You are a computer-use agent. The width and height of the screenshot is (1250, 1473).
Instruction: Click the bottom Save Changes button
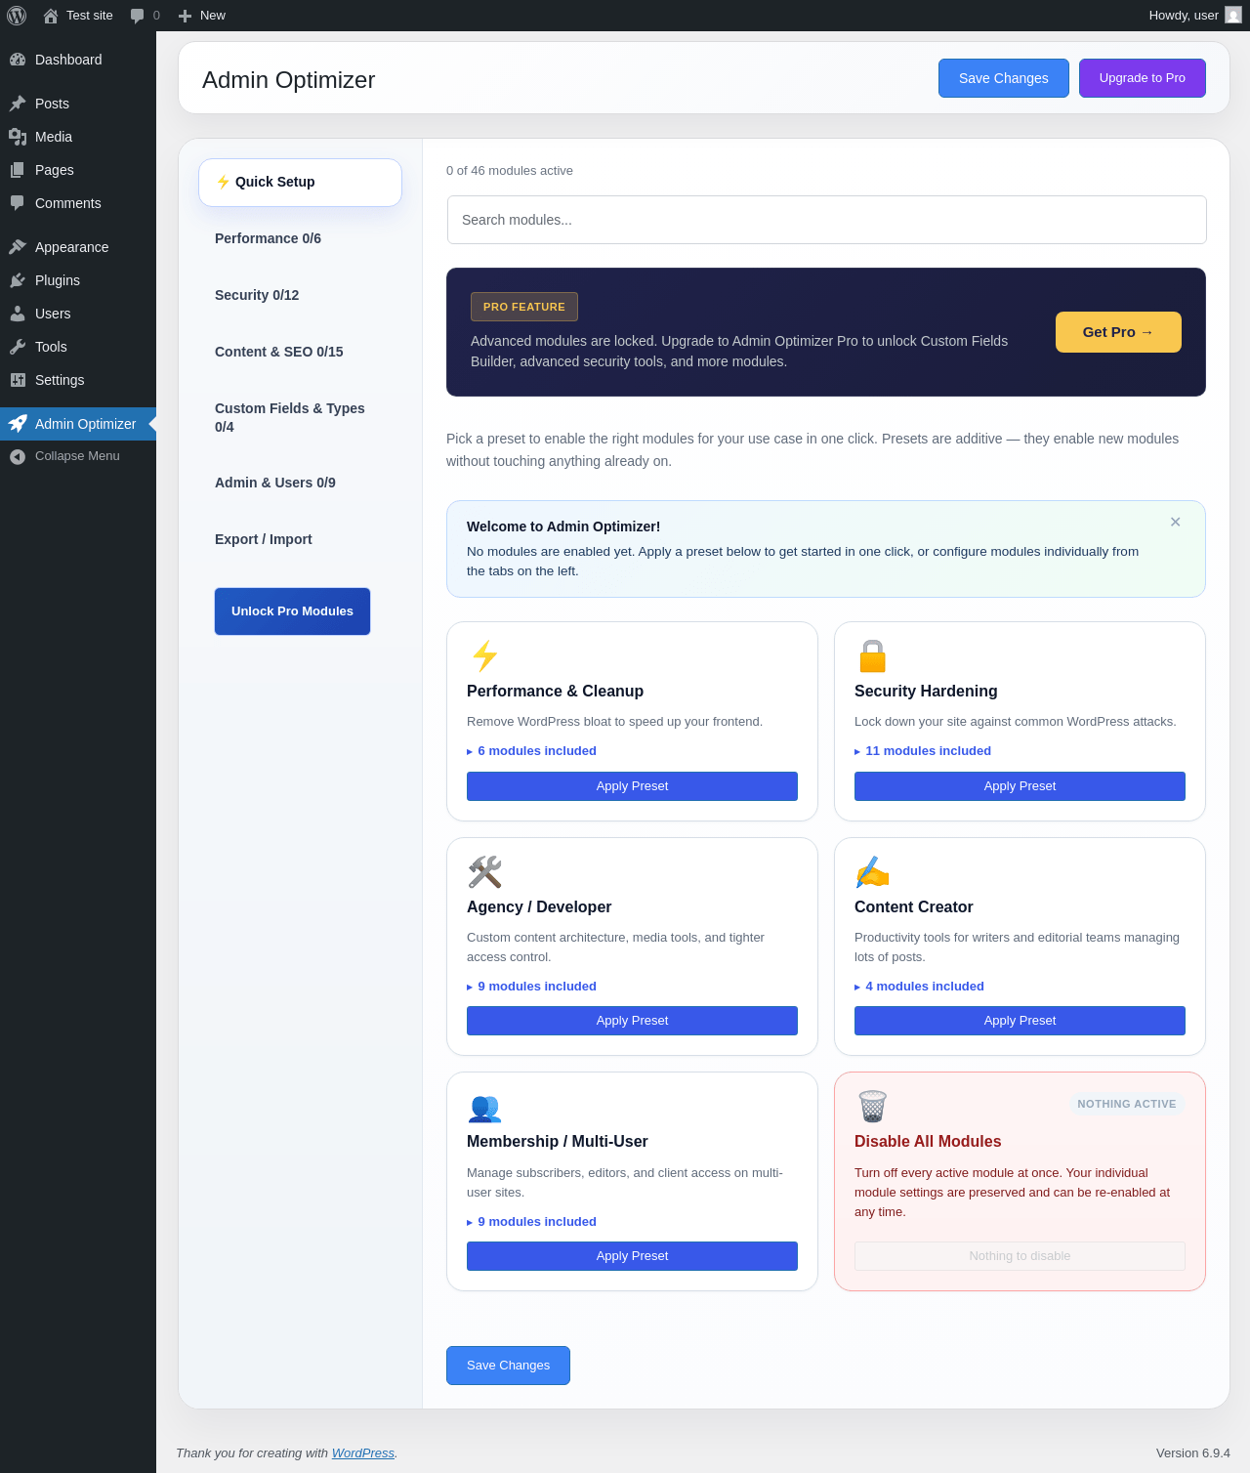tap(508, 1366)
